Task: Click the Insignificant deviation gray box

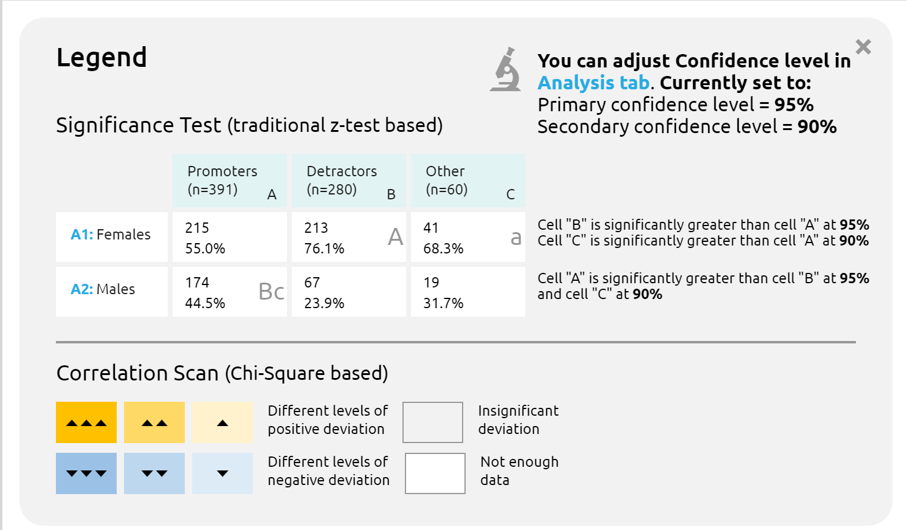Action: tap(433, 422)
